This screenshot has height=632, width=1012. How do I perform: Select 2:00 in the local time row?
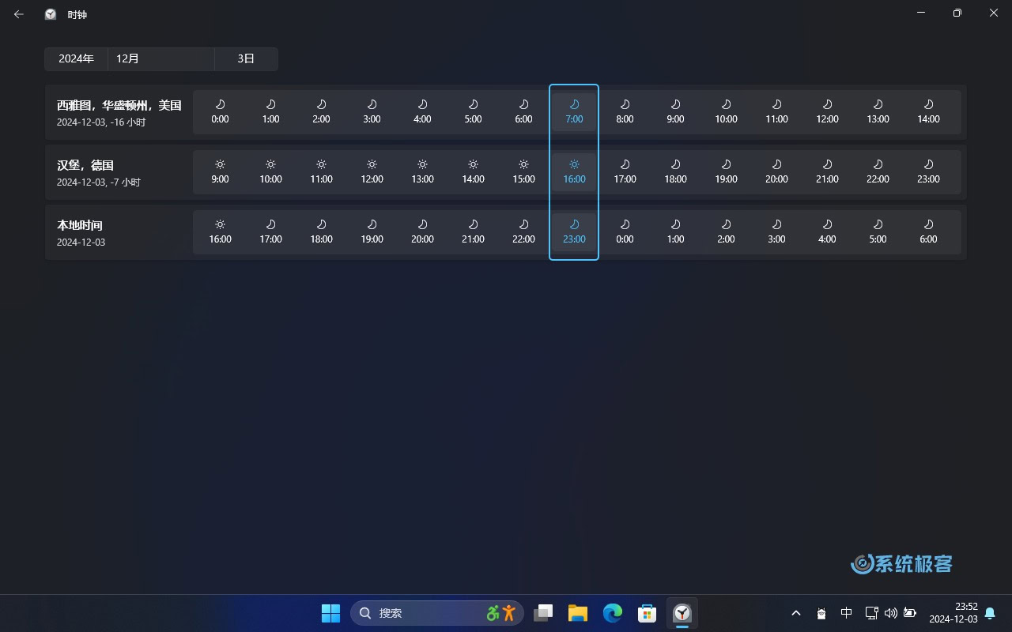[726, 232]
